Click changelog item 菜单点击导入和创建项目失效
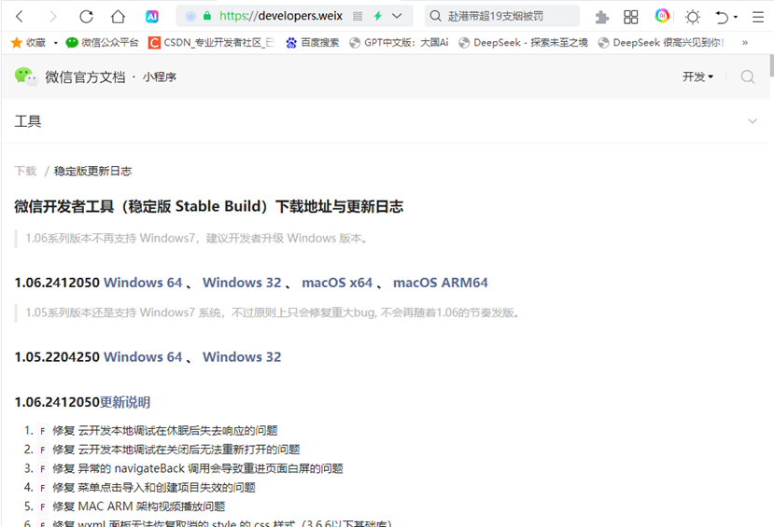774x527 pixels. tap(154, 488)
